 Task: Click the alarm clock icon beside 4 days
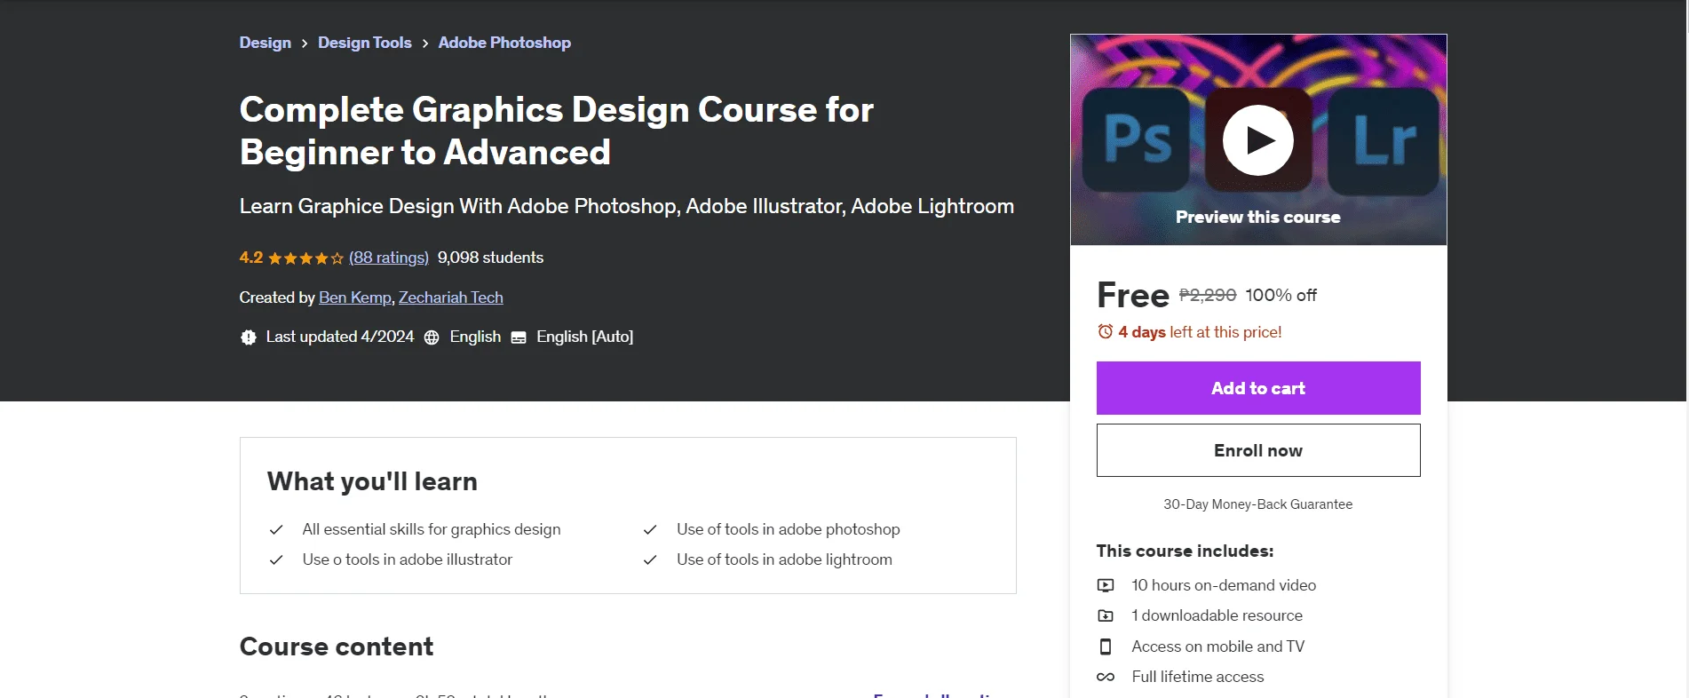1105,331
